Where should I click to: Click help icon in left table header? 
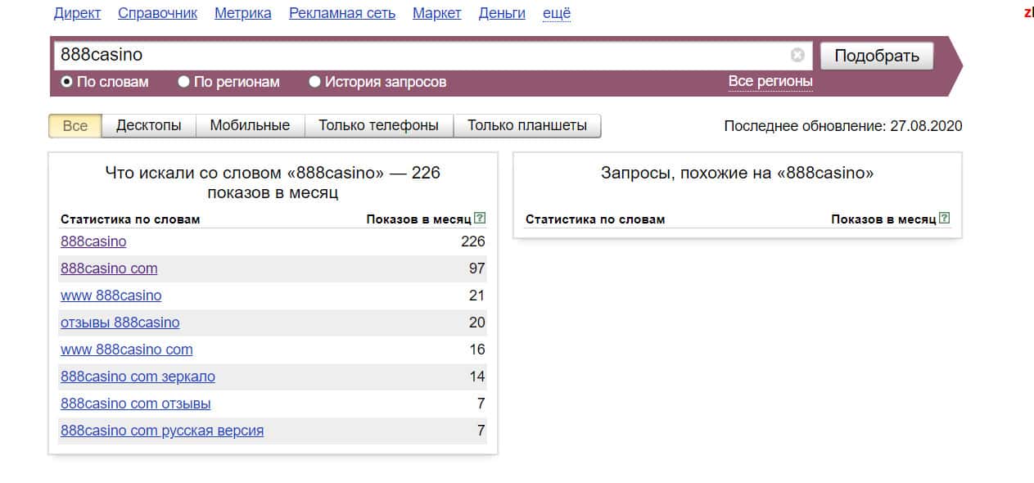coord(481,219)
